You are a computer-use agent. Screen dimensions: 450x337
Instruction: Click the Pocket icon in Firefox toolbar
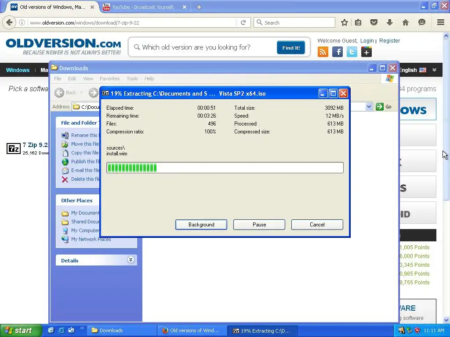[374, 22]
